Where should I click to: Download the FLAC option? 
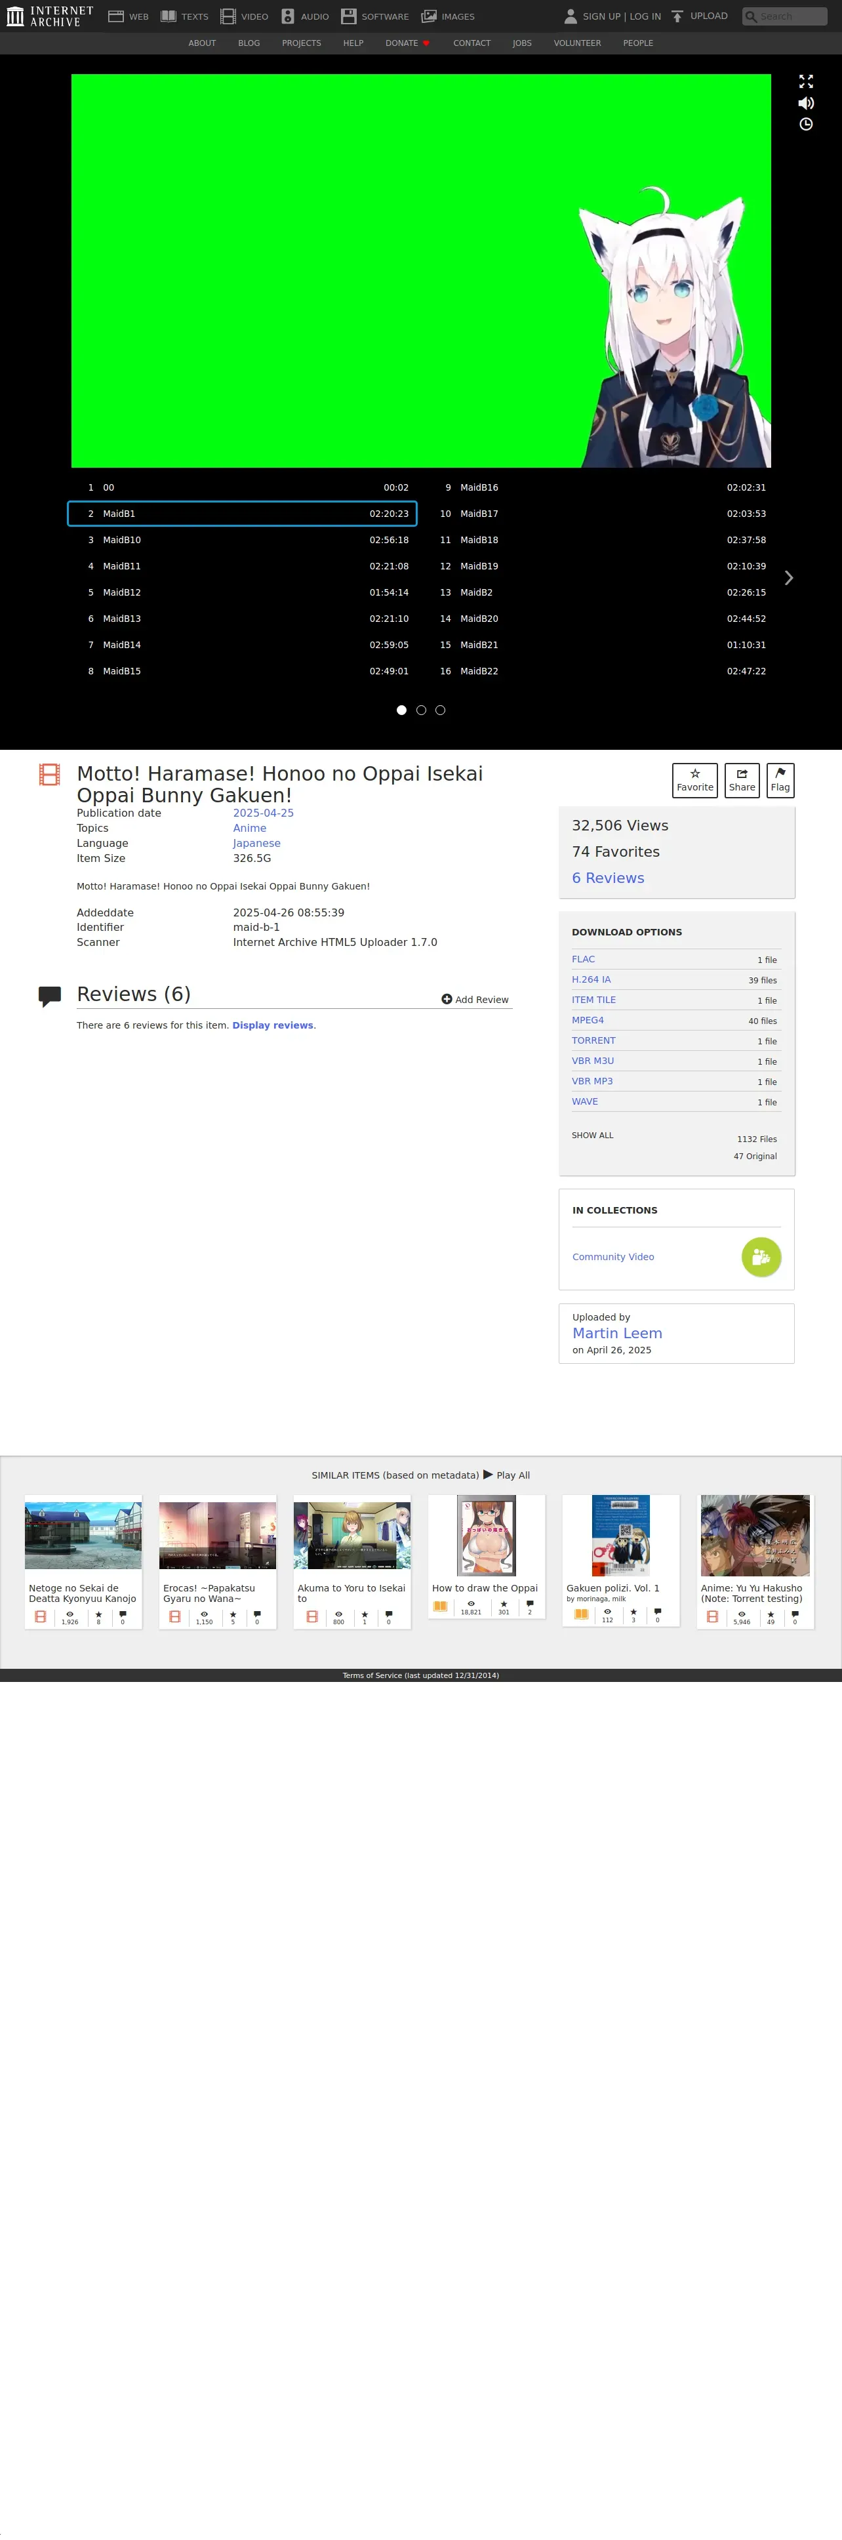pyautogui.click(x=583, y=958)
